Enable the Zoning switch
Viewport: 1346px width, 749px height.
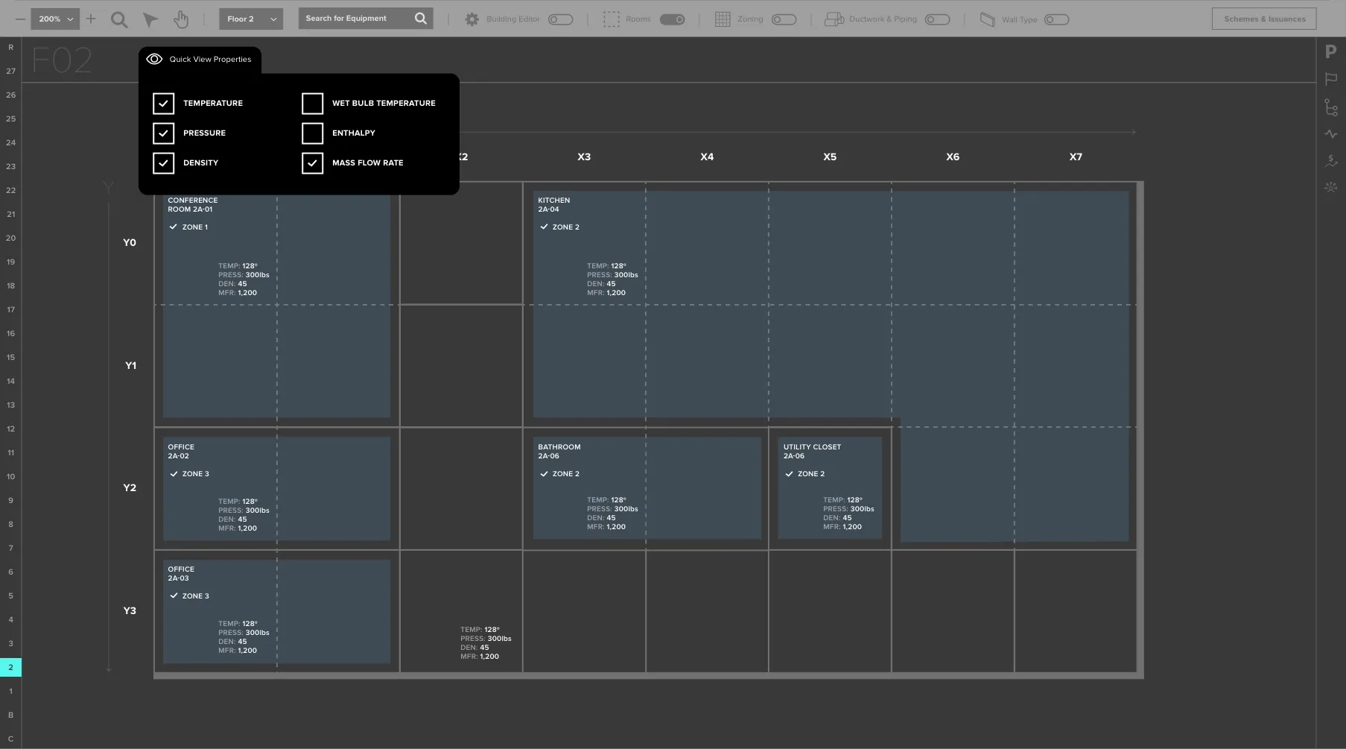[784, 19]
